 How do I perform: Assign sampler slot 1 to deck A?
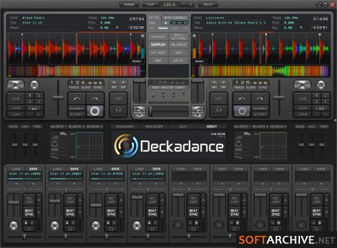[x=26, y=223]
